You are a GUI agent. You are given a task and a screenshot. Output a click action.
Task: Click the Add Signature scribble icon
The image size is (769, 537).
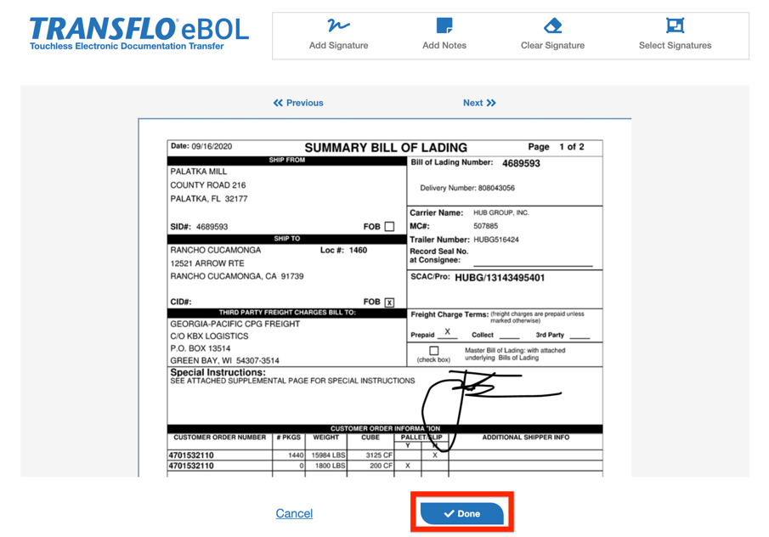point(338,25)
